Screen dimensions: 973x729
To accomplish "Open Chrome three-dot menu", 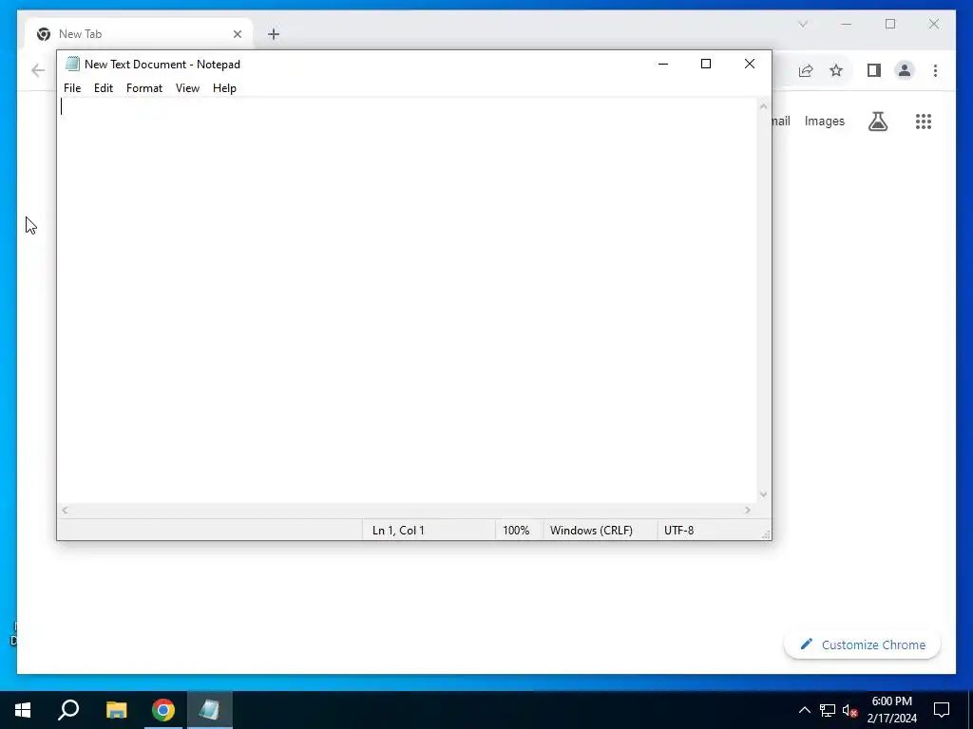I will (935, 70).
